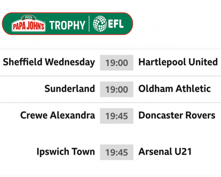
Task: Click the Papa John's Pizza logo
Action: point(28,25)
